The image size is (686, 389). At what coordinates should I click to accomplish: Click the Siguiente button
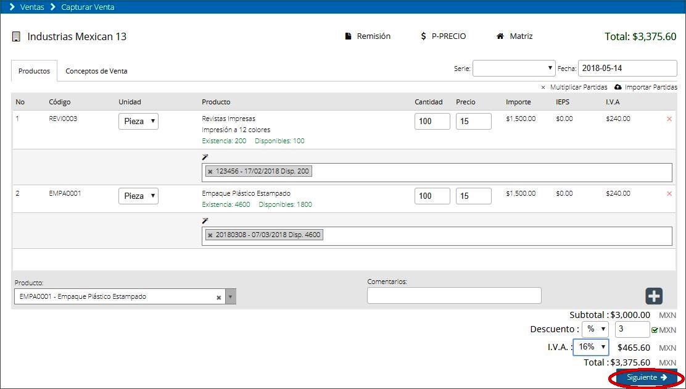(646, 378)
